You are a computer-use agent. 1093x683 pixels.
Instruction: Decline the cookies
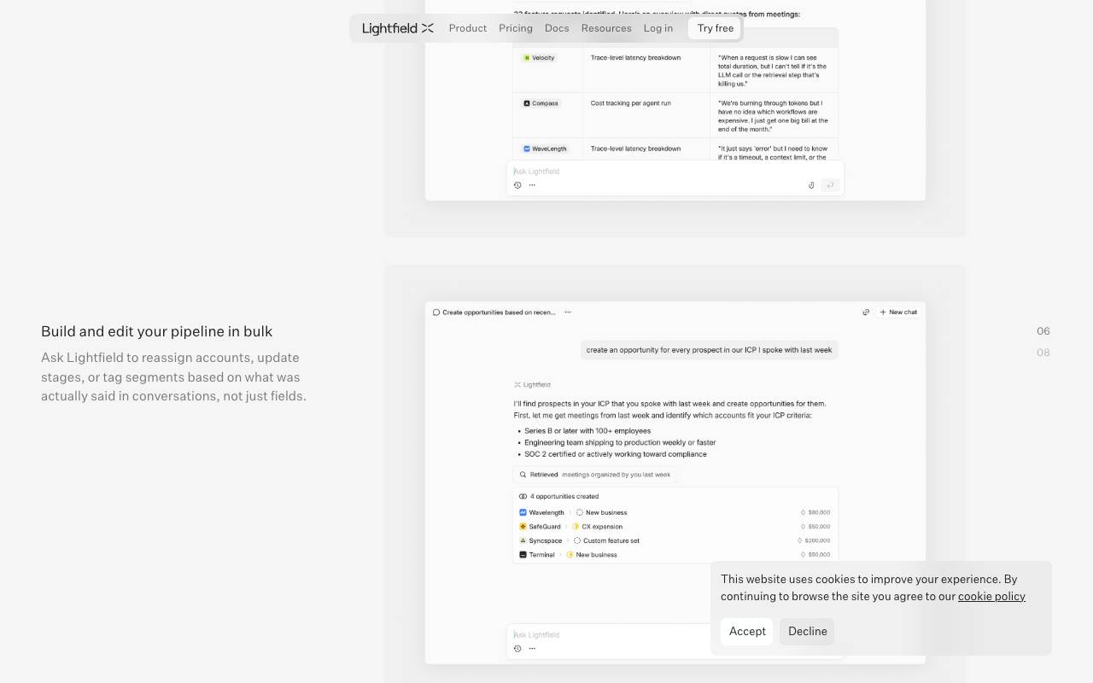(x=807, y=632)
